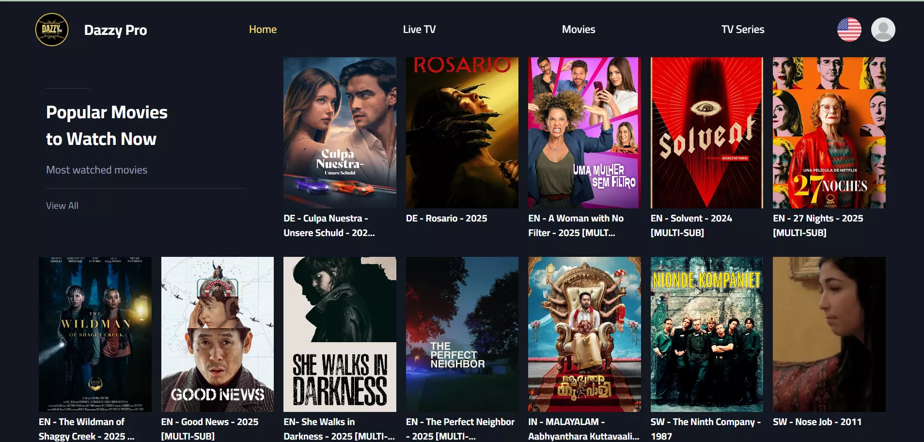The width and height of the screenshot is (924, 442).
Task: Open the US flag language selector
Action: pos(849,30)
